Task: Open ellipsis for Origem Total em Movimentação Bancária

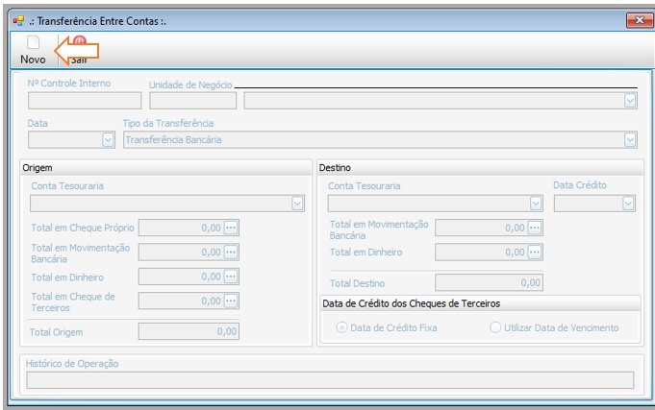Action: click(231, 252)
